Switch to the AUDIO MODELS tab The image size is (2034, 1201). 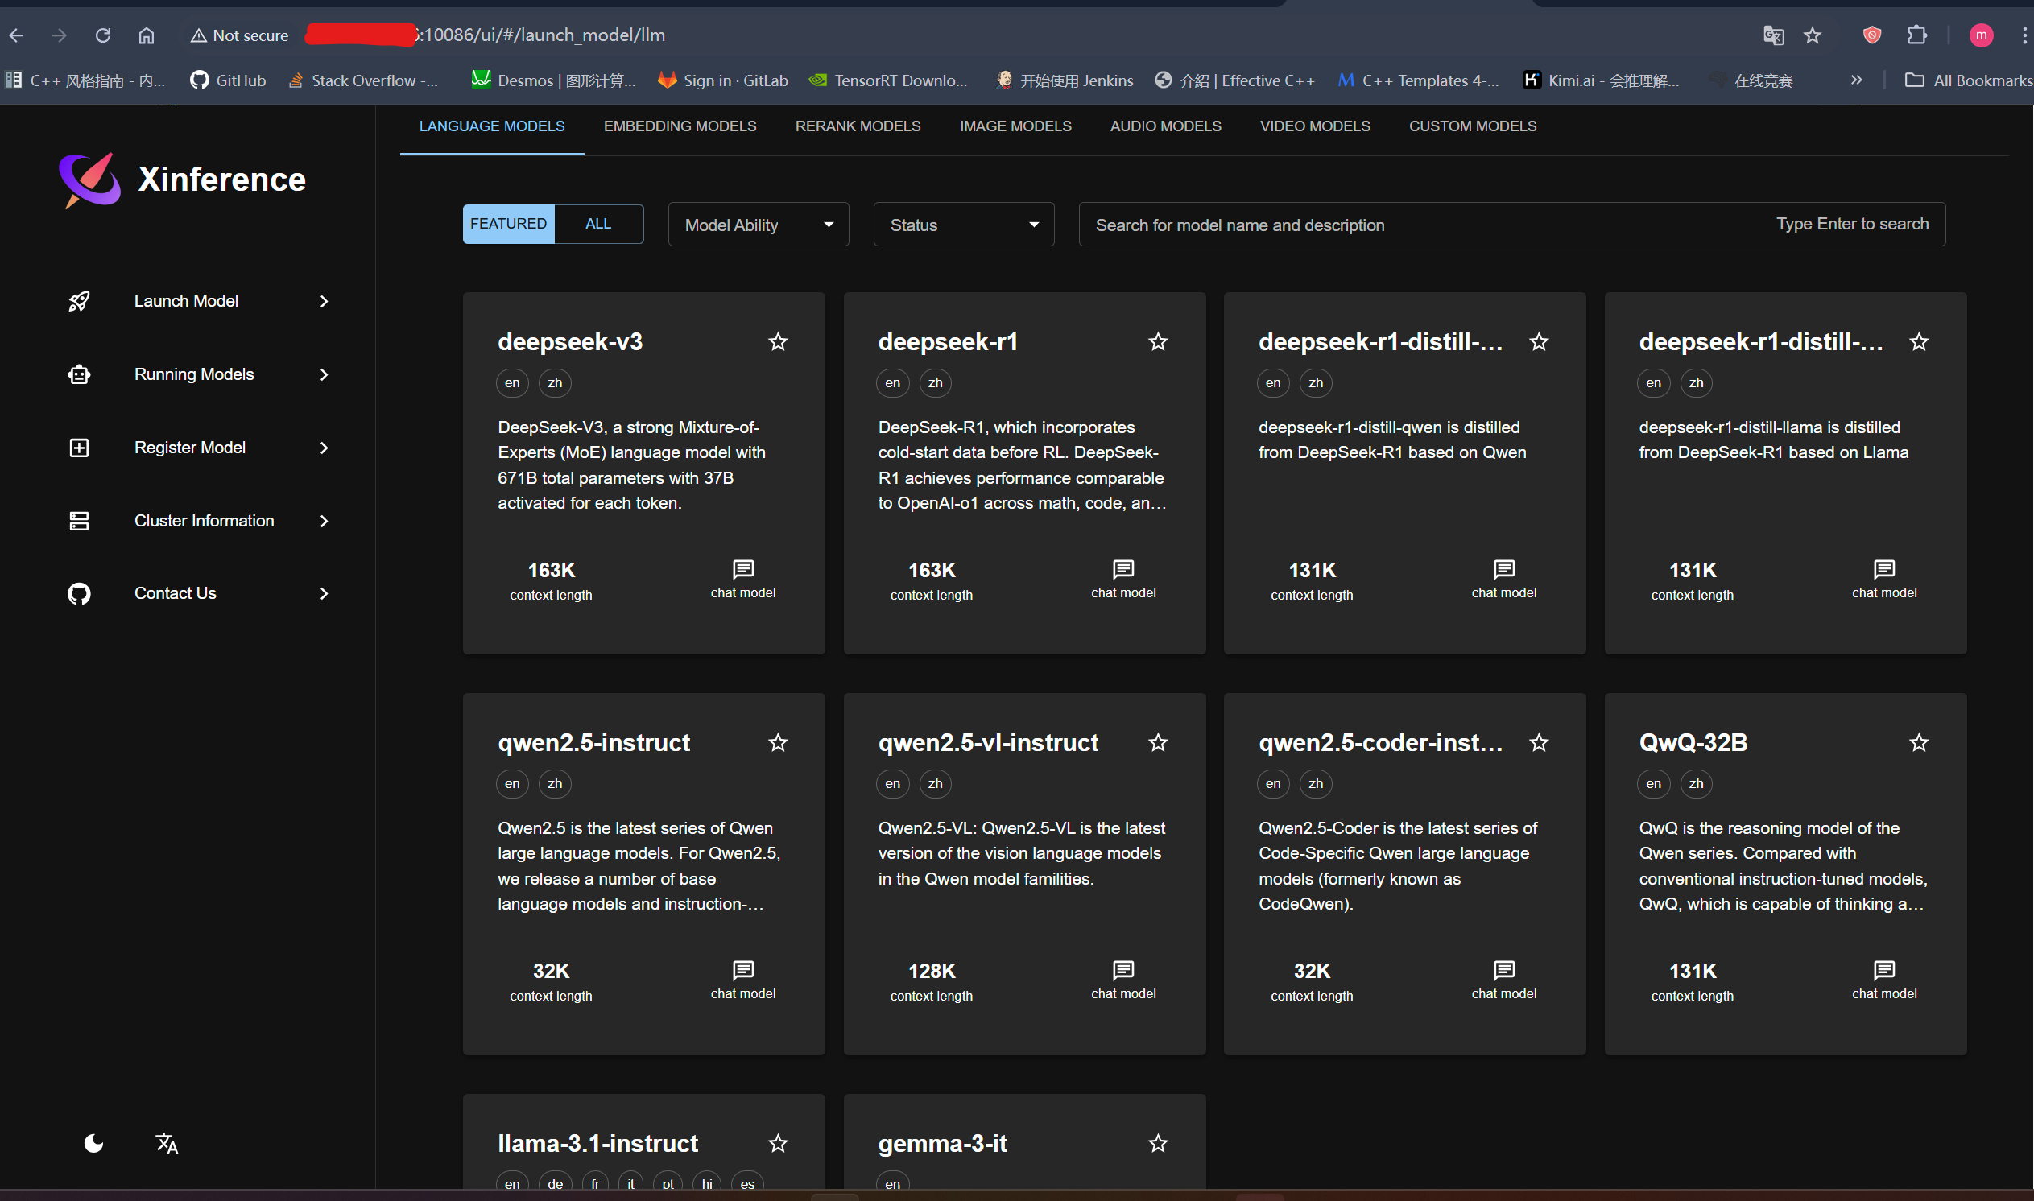1165,126
